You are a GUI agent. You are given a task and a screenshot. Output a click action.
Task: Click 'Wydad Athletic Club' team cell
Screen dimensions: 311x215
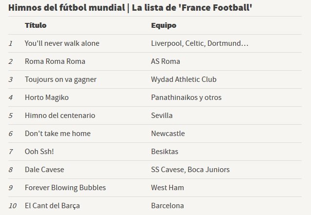[x=184, y=79]
